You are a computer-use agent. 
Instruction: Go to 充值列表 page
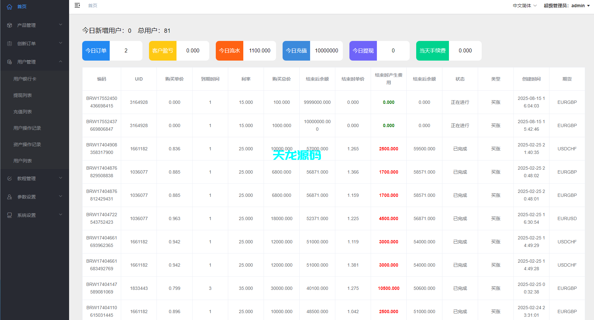[23, 112]
